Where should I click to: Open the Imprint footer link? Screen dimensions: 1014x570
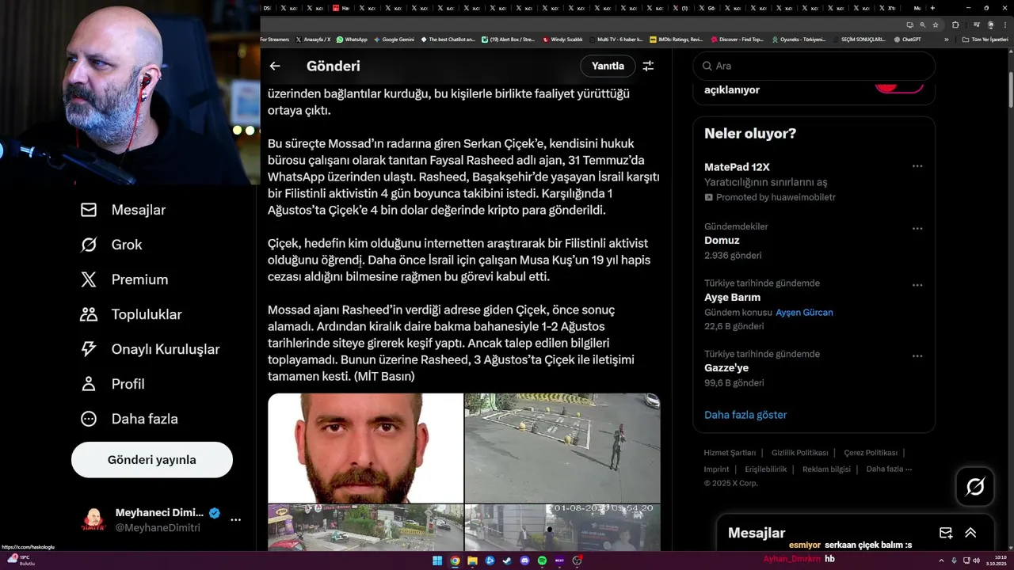coord(716,469)
